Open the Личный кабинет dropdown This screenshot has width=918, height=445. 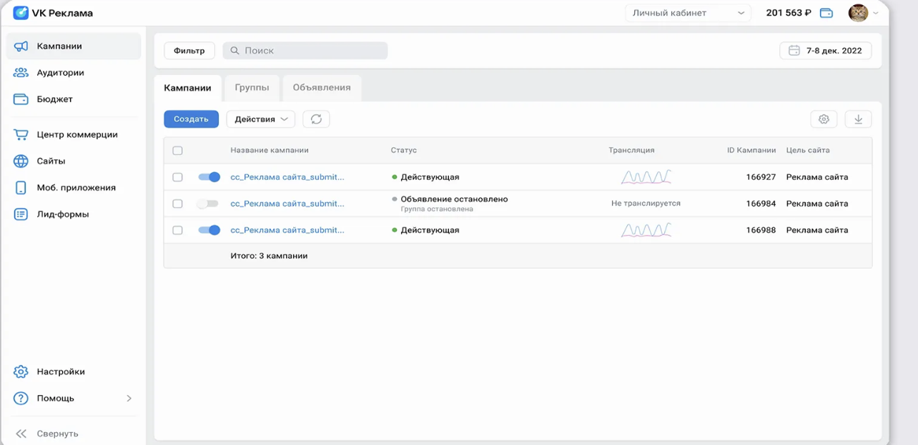pyautogui.click(x=688, y=13)
